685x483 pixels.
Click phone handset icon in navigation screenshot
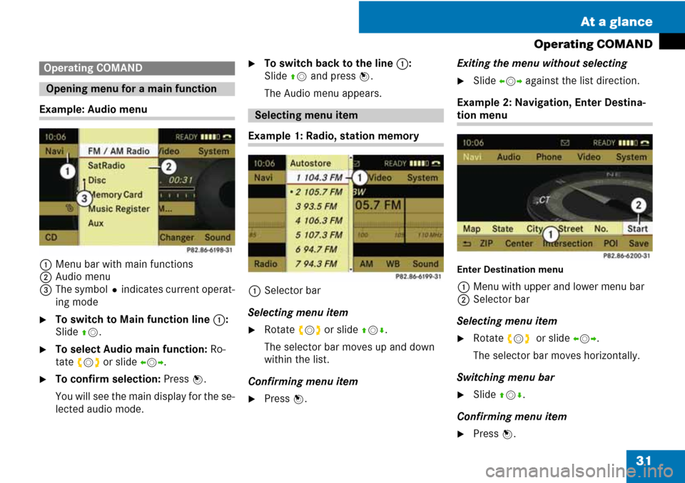pos(644,142)
